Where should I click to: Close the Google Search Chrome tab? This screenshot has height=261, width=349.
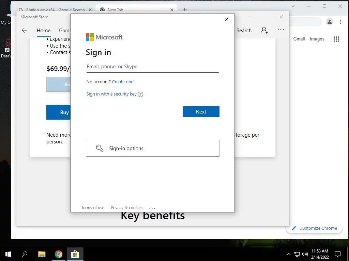(90, 10)
